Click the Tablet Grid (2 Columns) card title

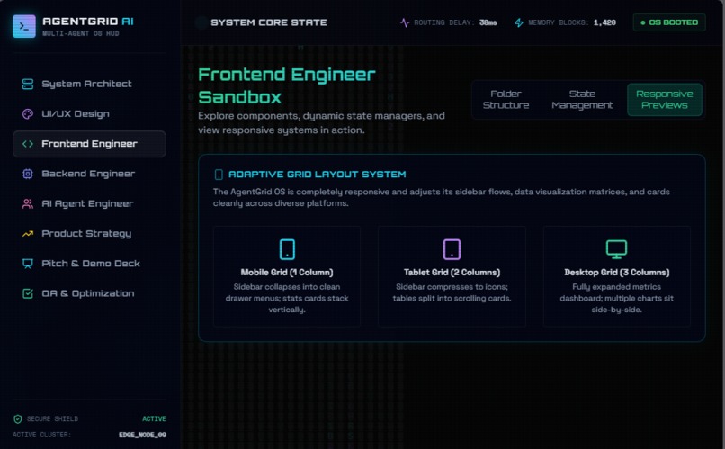(452, 273)
